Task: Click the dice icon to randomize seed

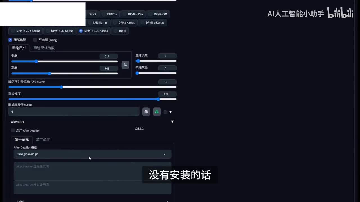Action: (x=146, y=112)
